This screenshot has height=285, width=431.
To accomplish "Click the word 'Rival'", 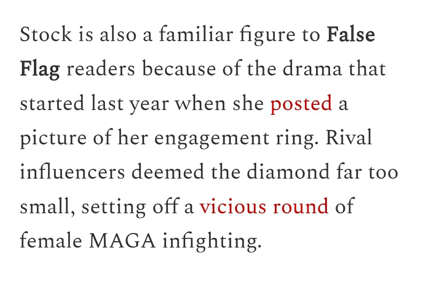I will coord(349,138).
